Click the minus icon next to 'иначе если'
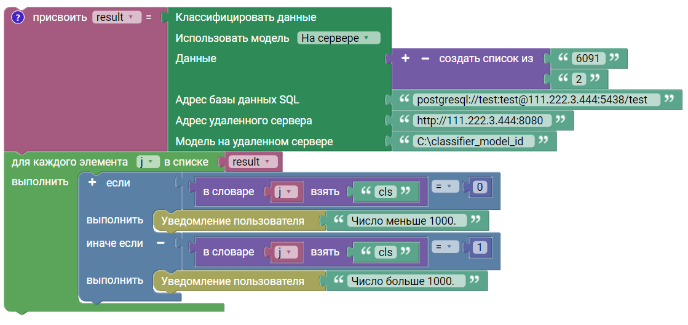The width and height of the screenshot is (688, 325). click(160, 243)
